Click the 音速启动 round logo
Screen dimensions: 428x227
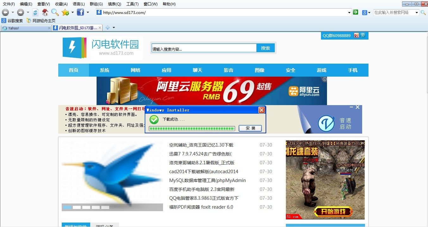tap(326, 123)
